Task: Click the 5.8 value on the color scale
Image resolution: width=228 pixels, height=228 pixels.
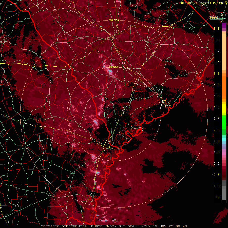Action: [217, 85]
